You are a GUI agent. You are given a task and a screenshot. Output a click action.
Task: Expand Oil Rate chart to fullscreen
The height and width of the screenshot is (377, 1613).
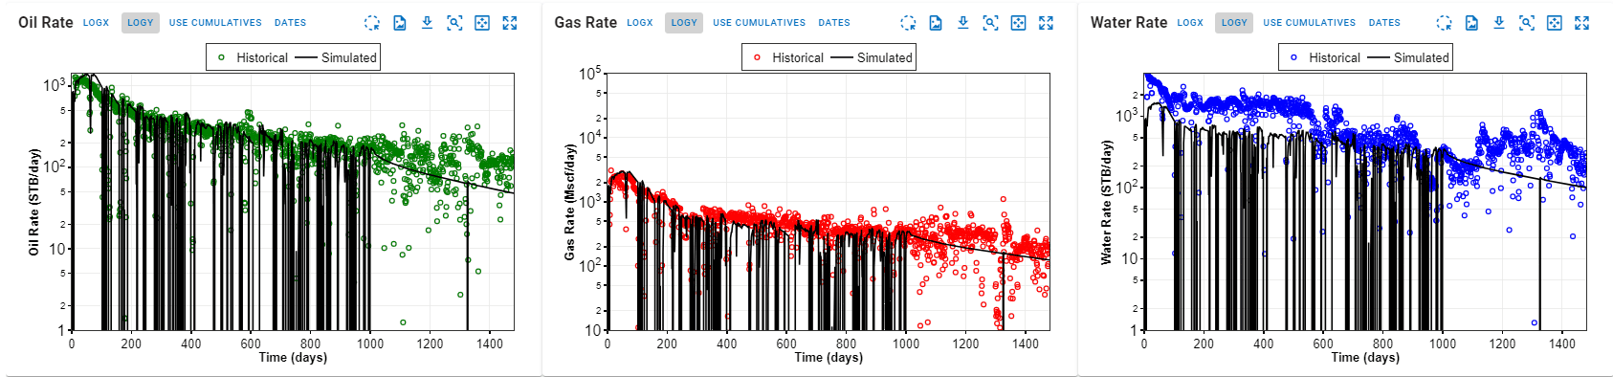[x=510, y=22]
